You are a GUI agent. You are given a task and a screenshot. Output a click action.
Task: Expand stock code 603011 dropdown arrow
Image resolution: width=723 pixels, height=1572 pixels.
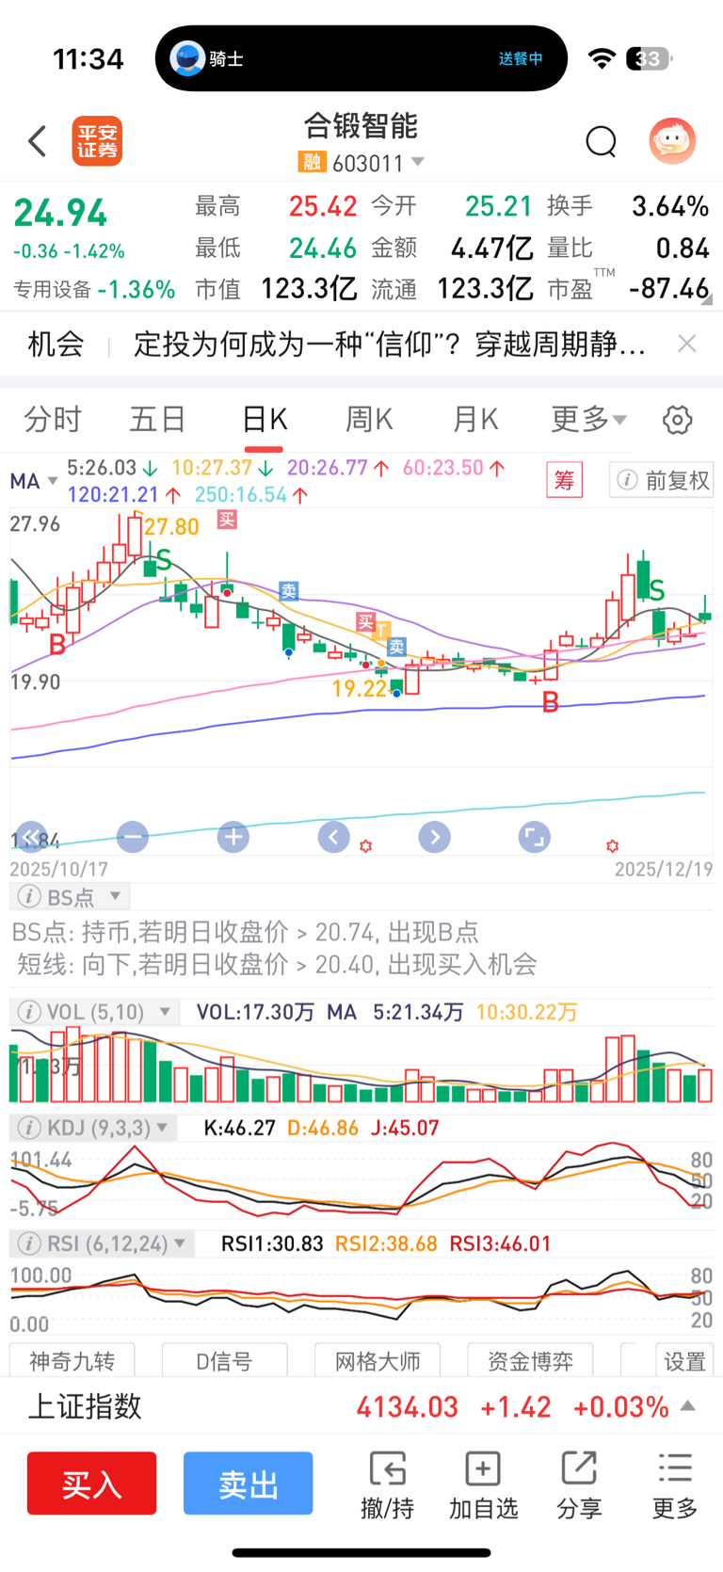point(418,162)
